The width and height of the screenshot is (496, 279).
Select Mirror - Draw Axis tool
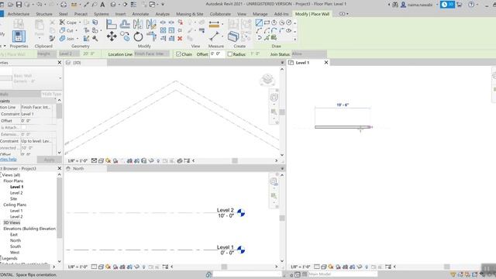151,24
